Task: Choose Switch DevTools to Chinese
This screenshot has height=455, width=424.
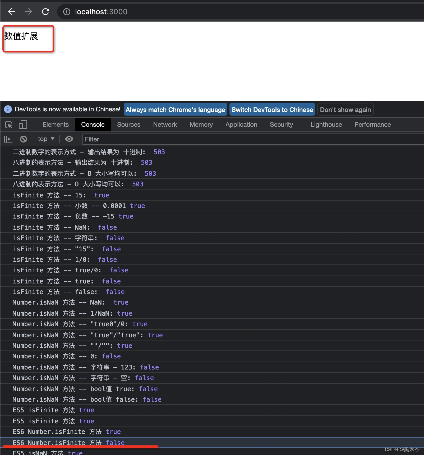Action: coord(272,110)
